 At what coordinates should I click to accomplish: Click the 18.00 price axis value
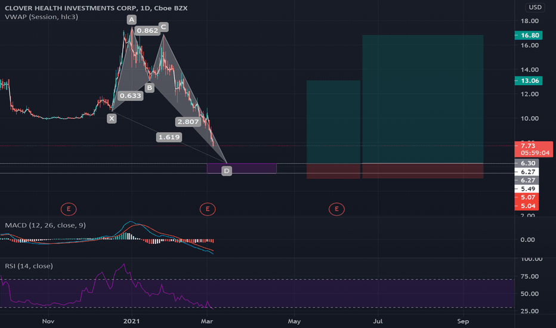point(530,21)
